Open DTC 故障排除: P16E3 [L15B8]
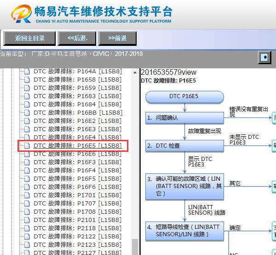This screenshot has width=276, height=255. click(x=78, y=129)
